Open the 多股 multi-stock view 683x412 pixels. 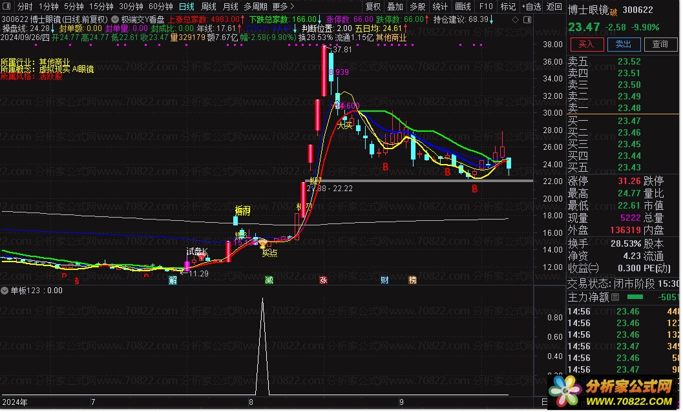(417, 6)
